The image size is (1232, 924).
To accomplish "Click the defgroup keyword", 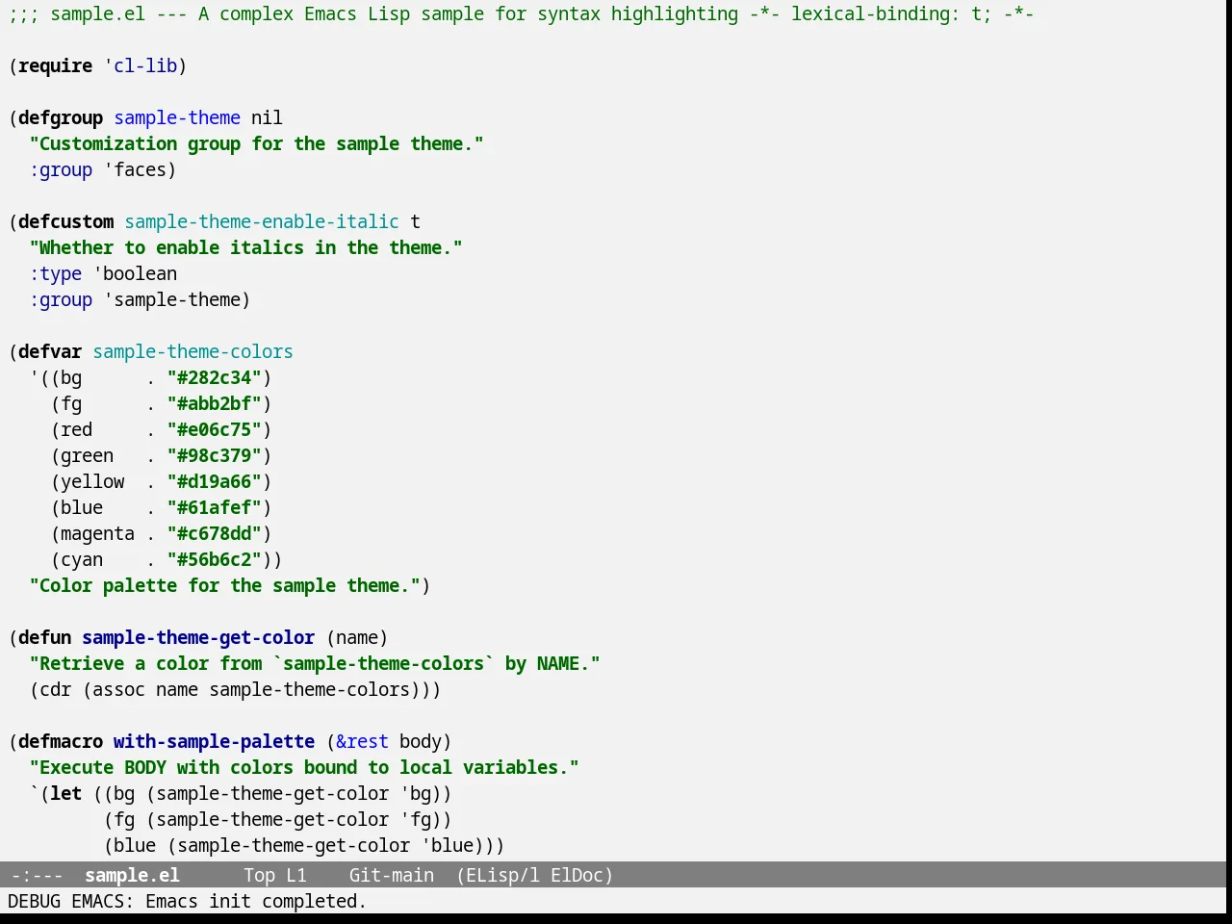I will pyautogui.click(x=61, y=117).
